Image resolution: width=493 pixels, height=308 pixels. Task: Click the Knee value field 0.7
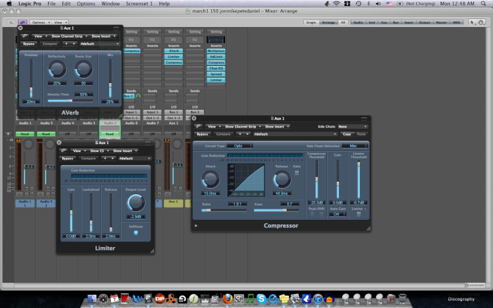click(x=289, y=204)
